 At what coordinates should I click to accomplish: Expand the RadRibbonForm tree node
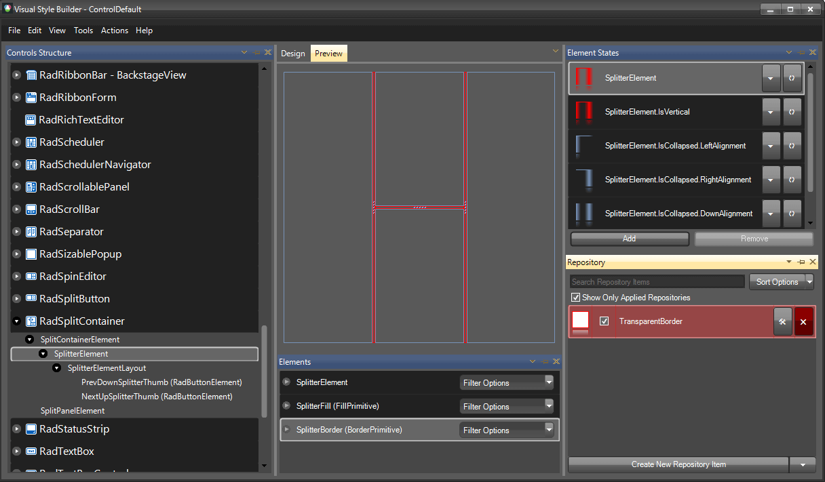coord(17,98)
